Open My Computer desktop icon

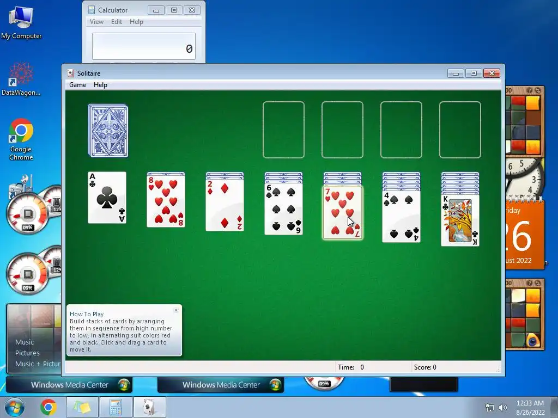tap(21, 22)
